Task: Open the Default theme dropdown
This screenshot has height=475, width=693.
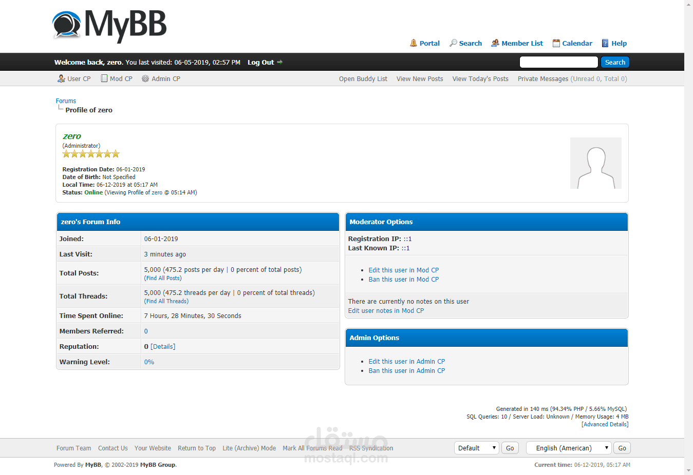Action: pyautogui.click(x=477, y=448)
